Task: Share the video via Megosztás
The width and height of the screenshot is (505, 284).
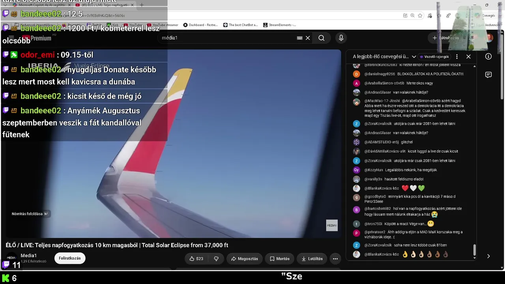Action: pos(245,259)
